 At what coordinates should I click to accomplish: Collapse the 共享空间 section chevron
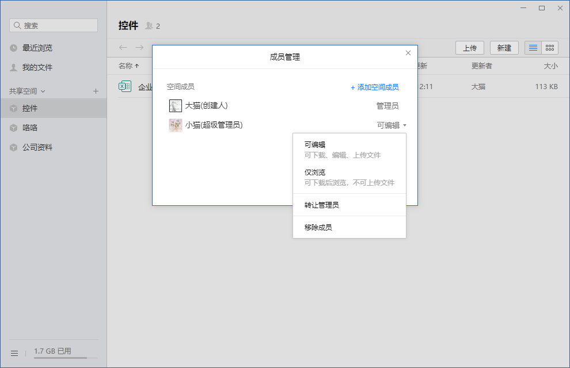(43, 91)
